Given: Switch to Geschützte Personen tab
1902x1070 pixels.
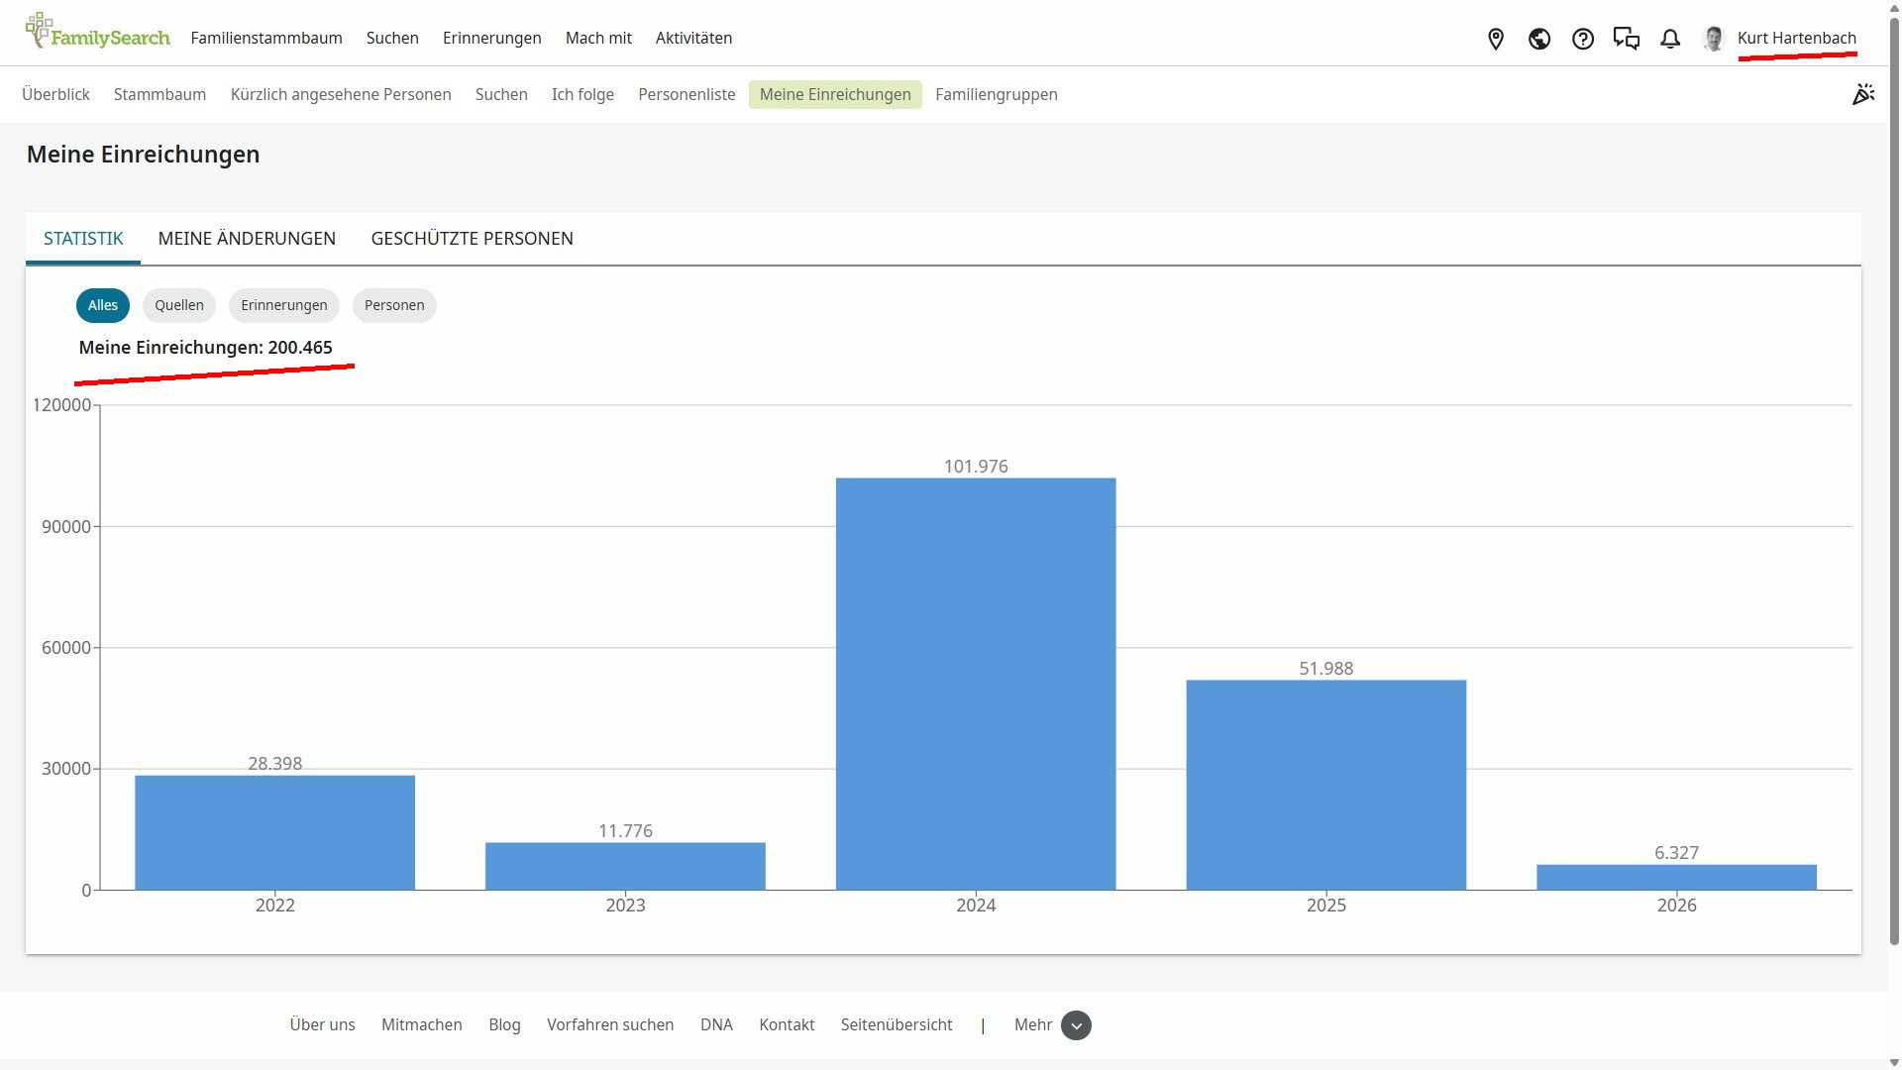Looking at the screenshot, I should pyautogui.click(x=472, y=239).
